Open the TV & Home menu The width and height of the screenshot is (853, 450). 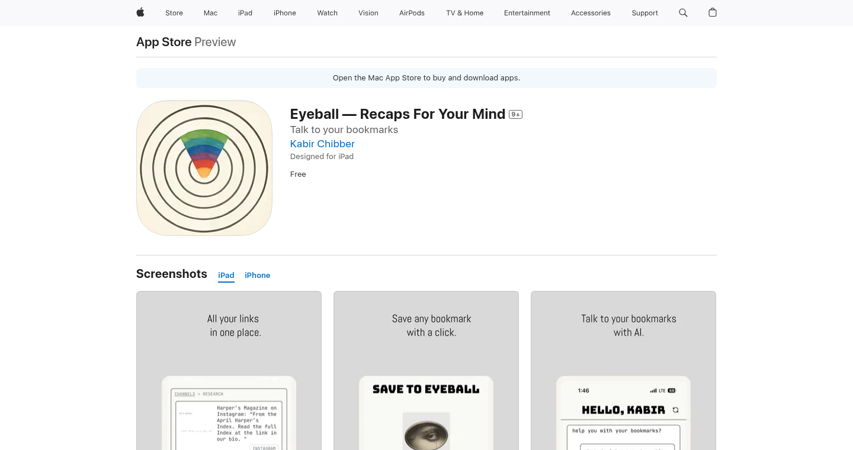click(x=465, y=13)
